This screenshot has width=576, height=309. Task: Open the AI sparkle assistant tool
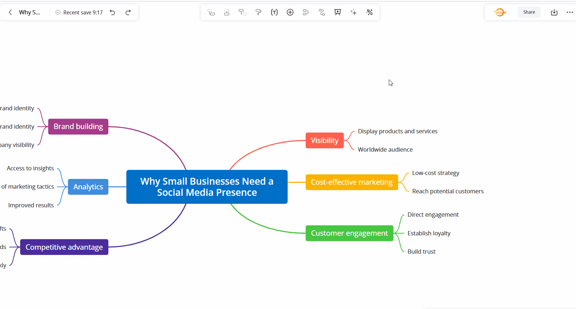tap(354, 12)
